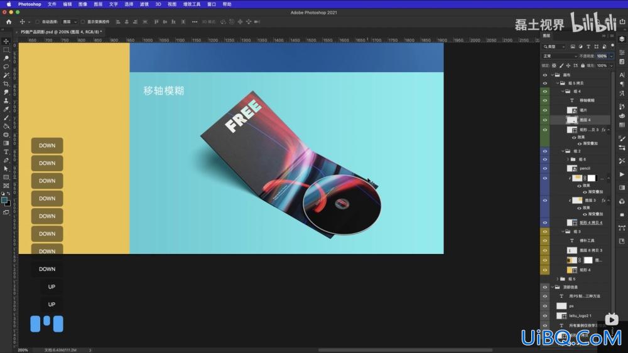
Task: Click the search icon in top right
Action: pos(597,21)
